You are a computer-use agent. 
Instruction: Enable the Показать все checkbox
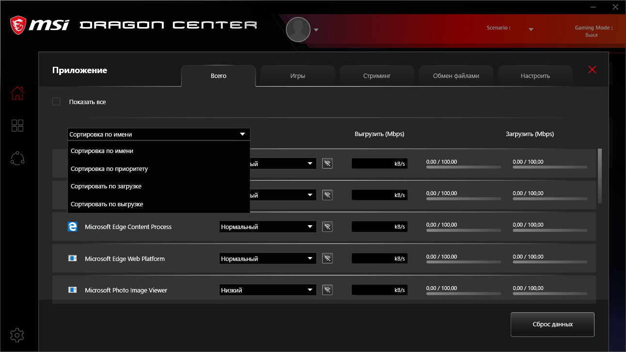(x=56, y=102)
